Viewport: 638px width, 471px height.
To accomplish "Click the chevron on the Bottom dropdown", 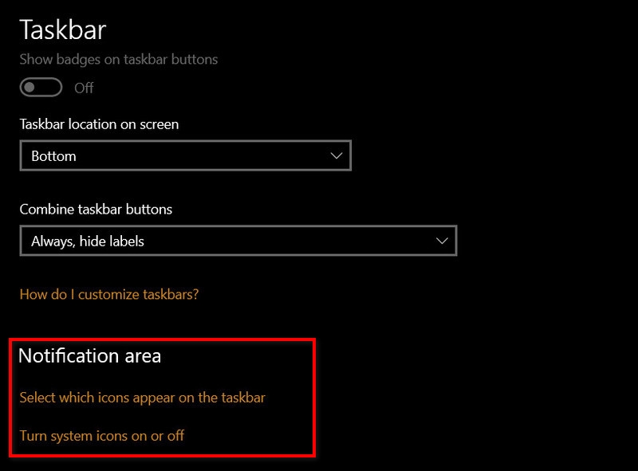I will [336, 156].
